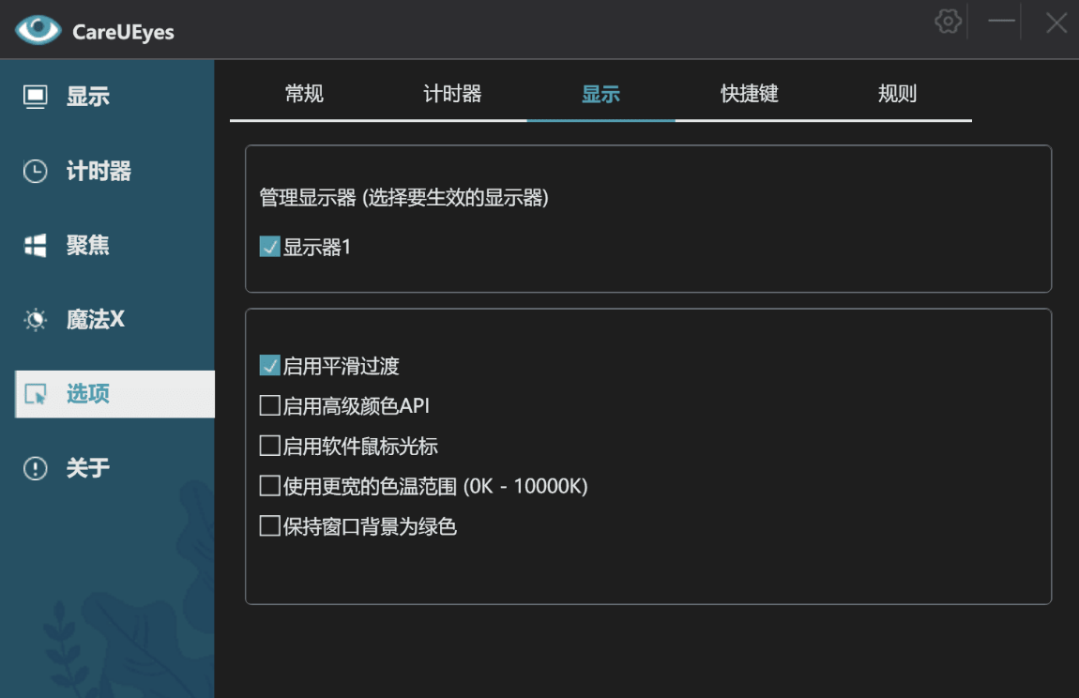Check 启用软件鼠标光标

tap(267, 446)
